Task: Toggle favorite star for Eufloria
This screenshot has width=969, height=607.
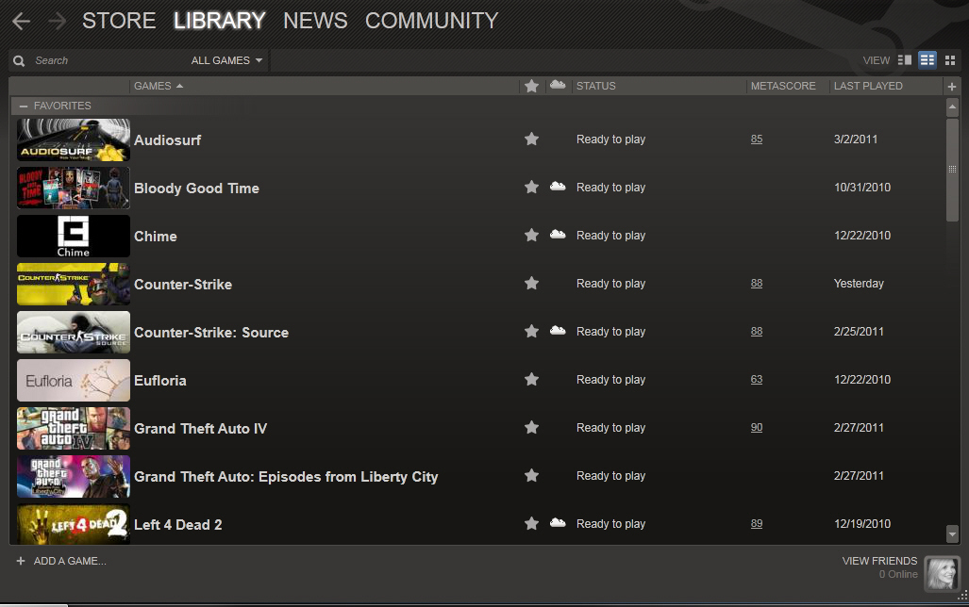Action: pos(531,379)
